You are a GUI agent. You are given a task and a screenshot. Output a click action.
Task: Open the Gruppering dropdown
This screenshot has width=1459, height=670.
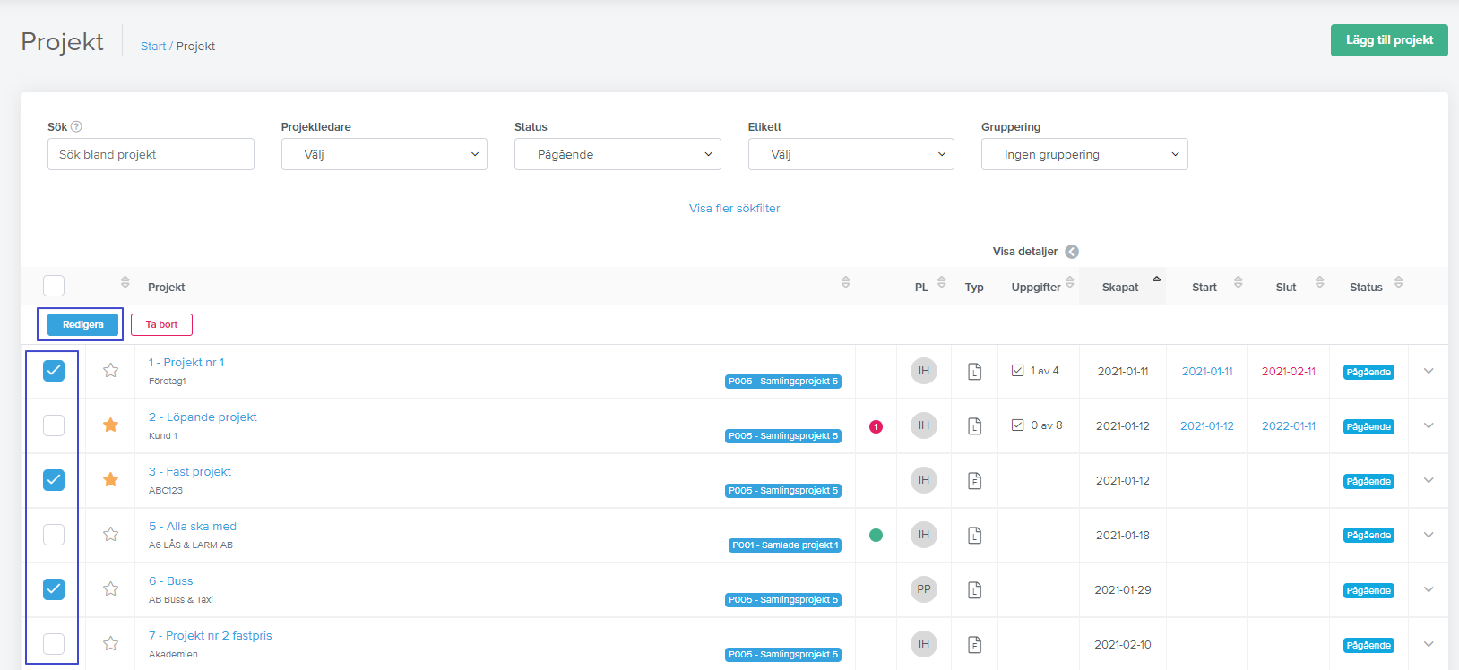click(x=1084, y=154)
